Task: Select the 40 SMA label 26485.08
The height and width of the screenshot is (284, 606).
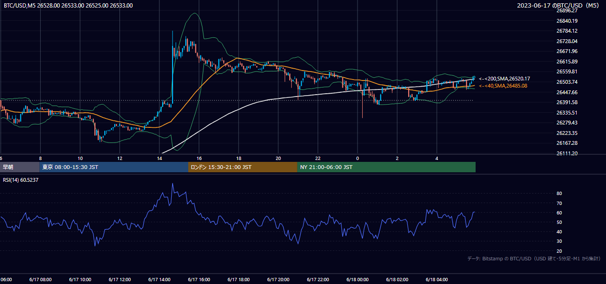Action: pos(503,86)
